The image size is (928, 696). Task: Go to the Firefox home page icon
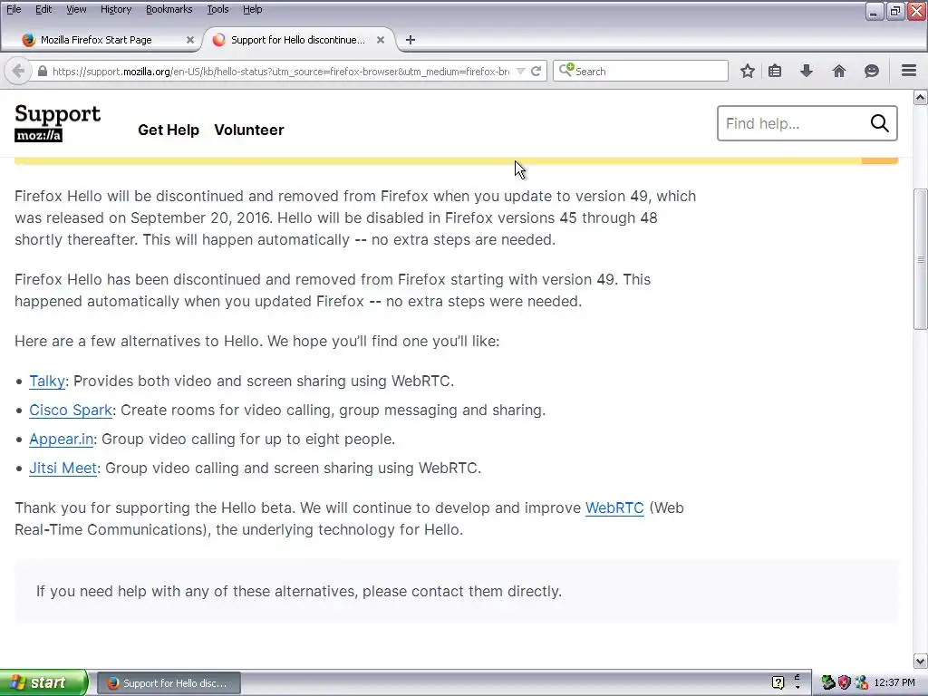(838, 71)
